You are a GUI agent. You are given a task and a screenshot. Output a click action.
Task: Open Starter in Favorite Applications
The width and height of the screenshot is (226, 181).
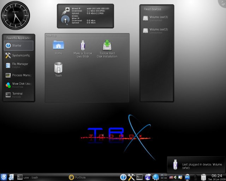click(x=19, y=46)
